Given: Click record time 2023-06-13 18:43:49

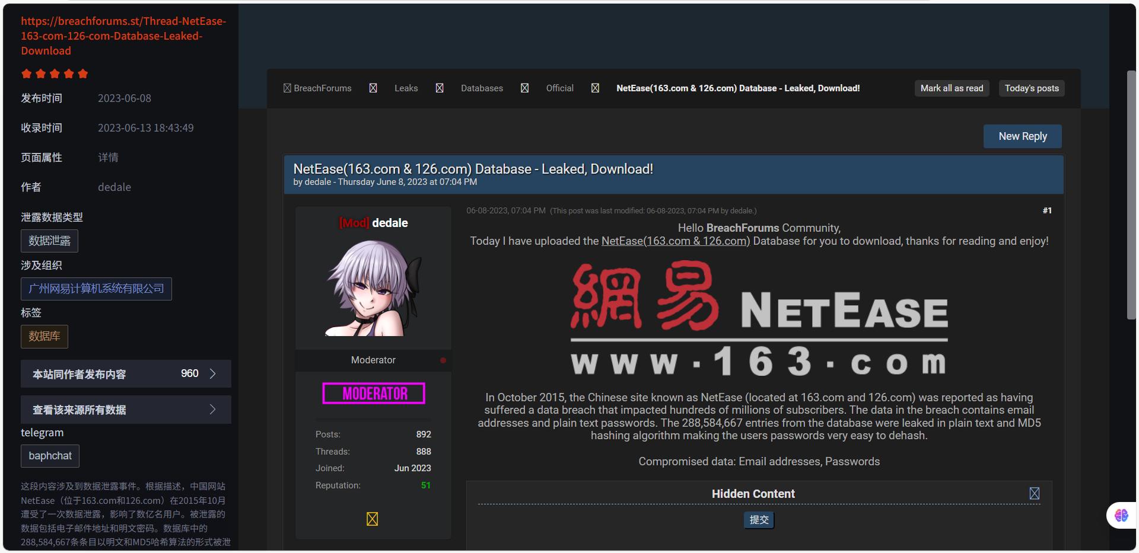Looking at the screenshot, I should [x=146, y=128].
